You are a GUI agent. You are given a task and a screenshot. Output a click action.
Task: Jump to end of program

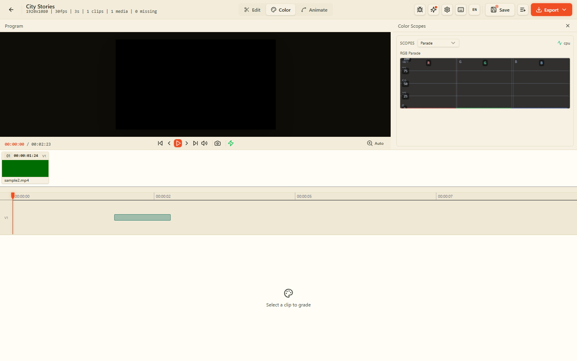pyautogui.click(x=196, y=143)
